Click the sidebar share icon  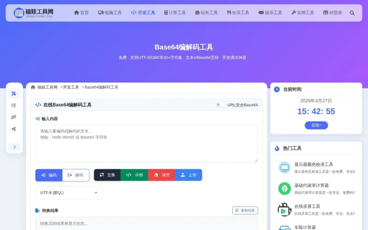click(14, 129)
